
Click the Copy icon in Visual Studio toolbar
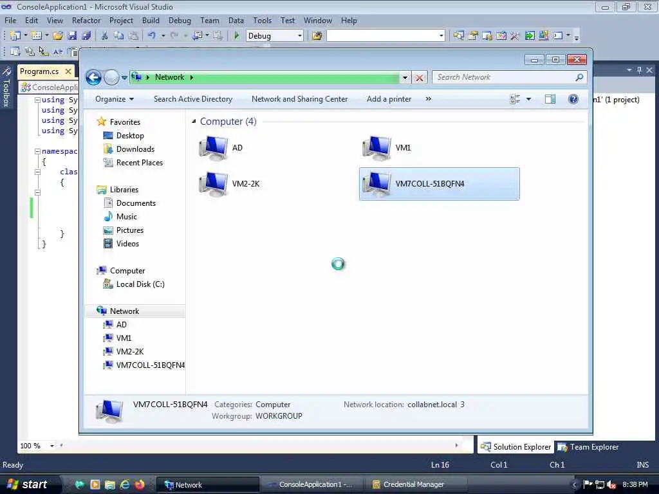click(x=119, y=36)
